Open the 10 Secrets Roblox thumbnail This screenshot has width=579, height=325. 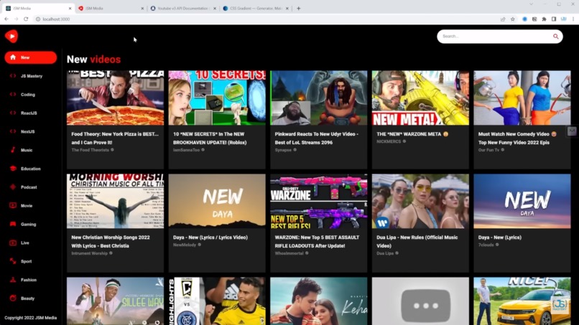coord(217,98)
